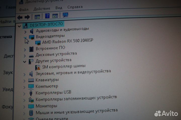
Task: Click the Forward arrow toolbar button
Action: (27, 17)
